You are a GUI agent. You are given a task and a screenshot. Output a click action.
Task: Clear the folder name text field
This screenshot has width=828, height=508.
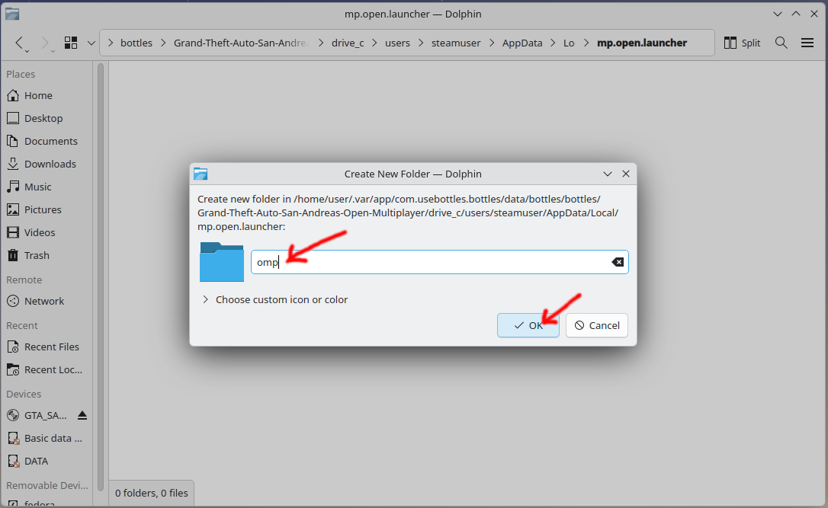pyautogui.click(x=618, y=262)
